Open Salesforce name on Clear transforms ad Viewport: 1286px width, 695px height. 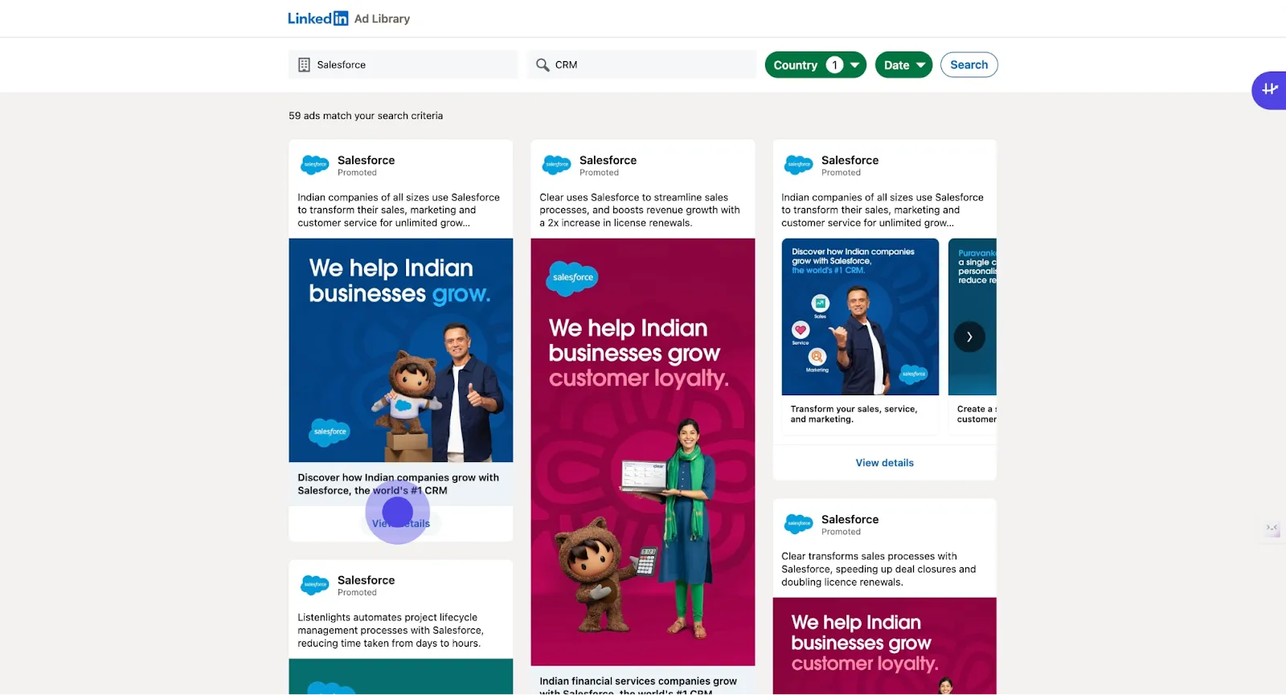[850, 519]
